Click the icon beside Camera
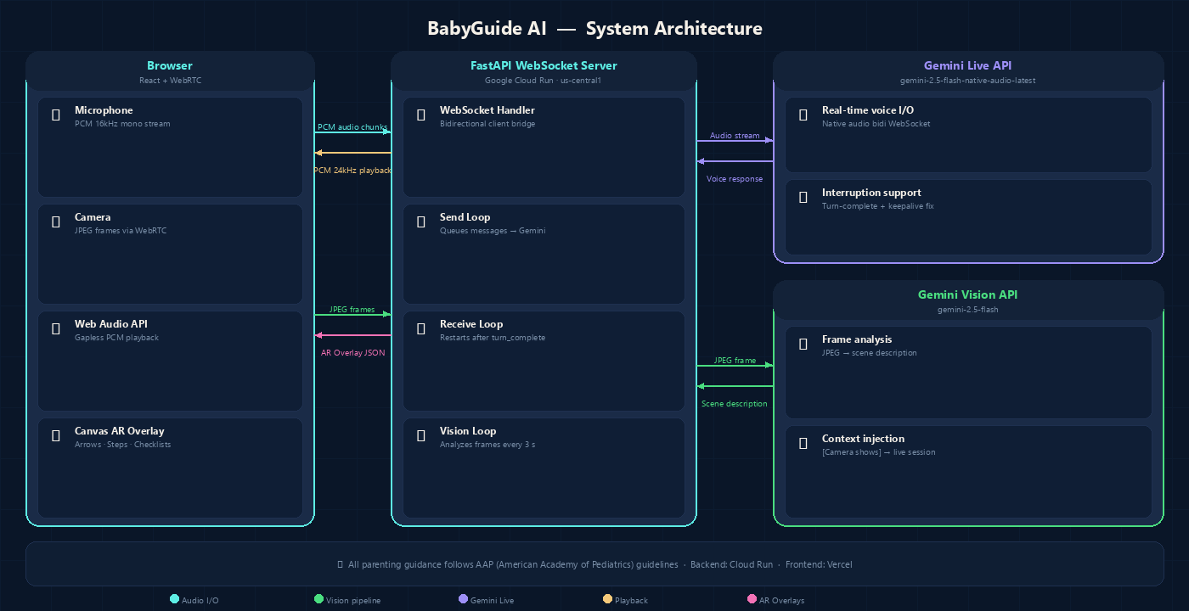Viewport: 1189px width, 611px height. 56,221
